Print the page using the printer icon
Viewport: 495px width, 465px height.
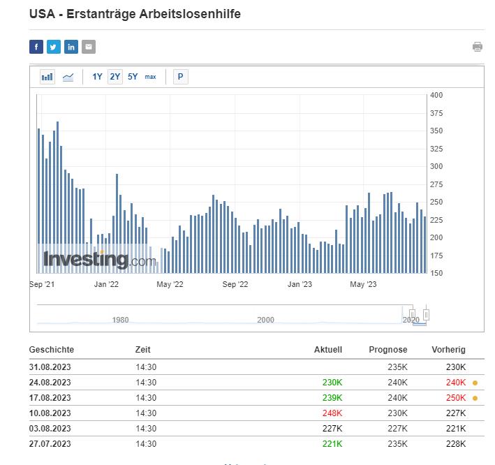(478, 47)
